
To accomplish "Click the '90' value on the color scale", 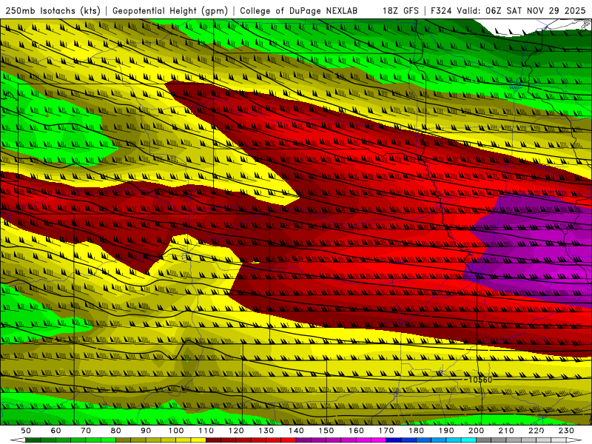I will pyautogui.click(x=146, y=431).
